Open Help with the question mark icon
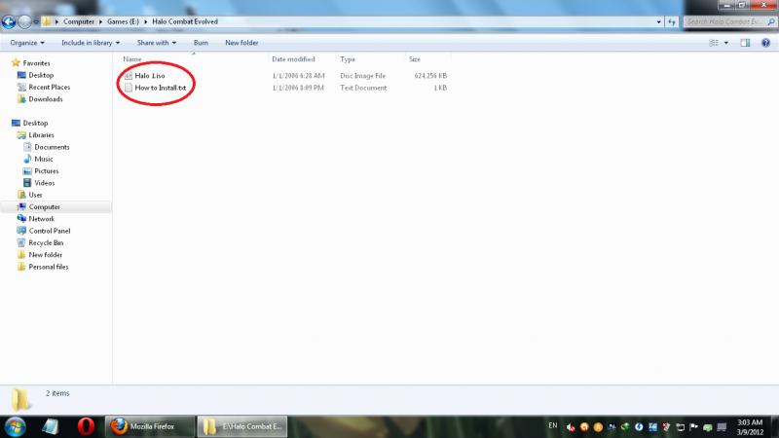The height and width of the screenshot is (438, 779). point(765,43)
